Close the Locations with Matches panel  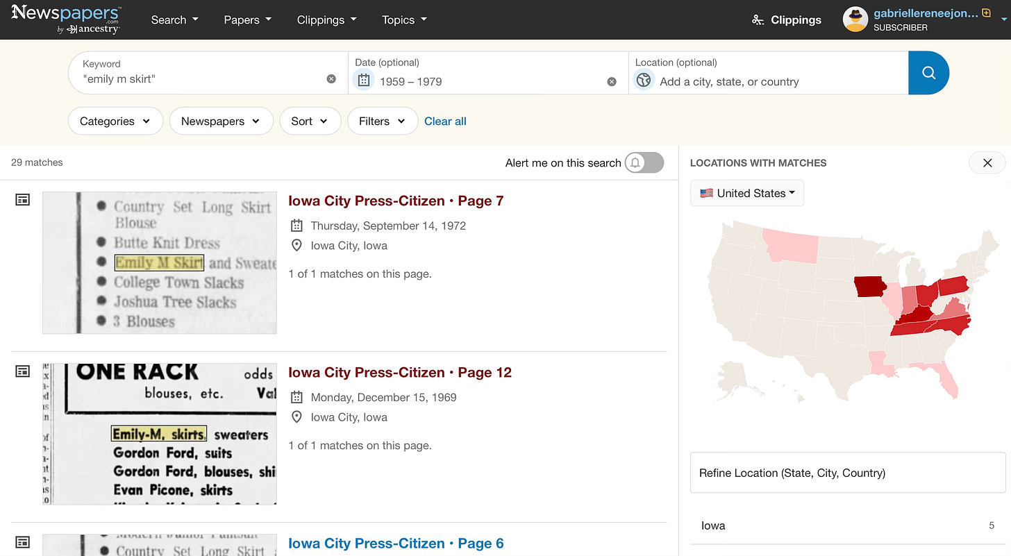pyautogui.click(x=987, y=163)
